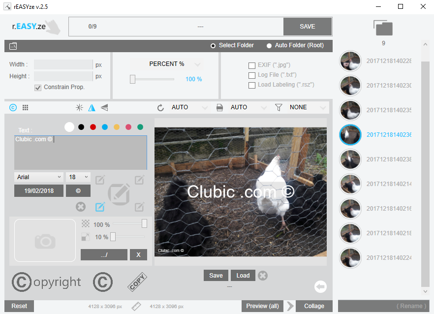434x314 pixels.
Task: Pick the green text color swatch
Action: [x=140, y=127]
